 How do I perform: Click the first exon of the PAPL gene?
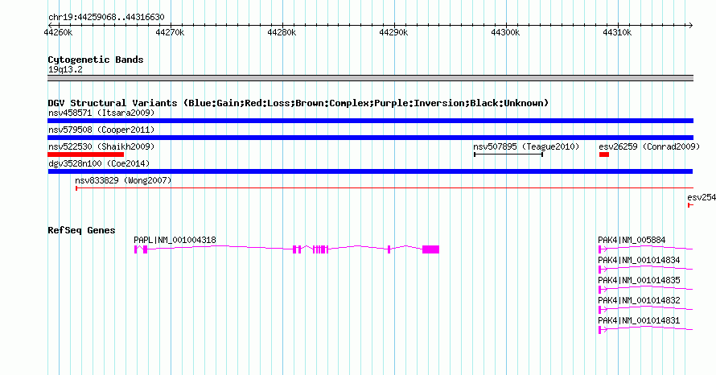[136, 249]
